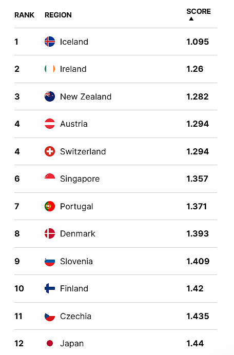Select the Japan flag icon
234x355 pixels.
(50, 343)
